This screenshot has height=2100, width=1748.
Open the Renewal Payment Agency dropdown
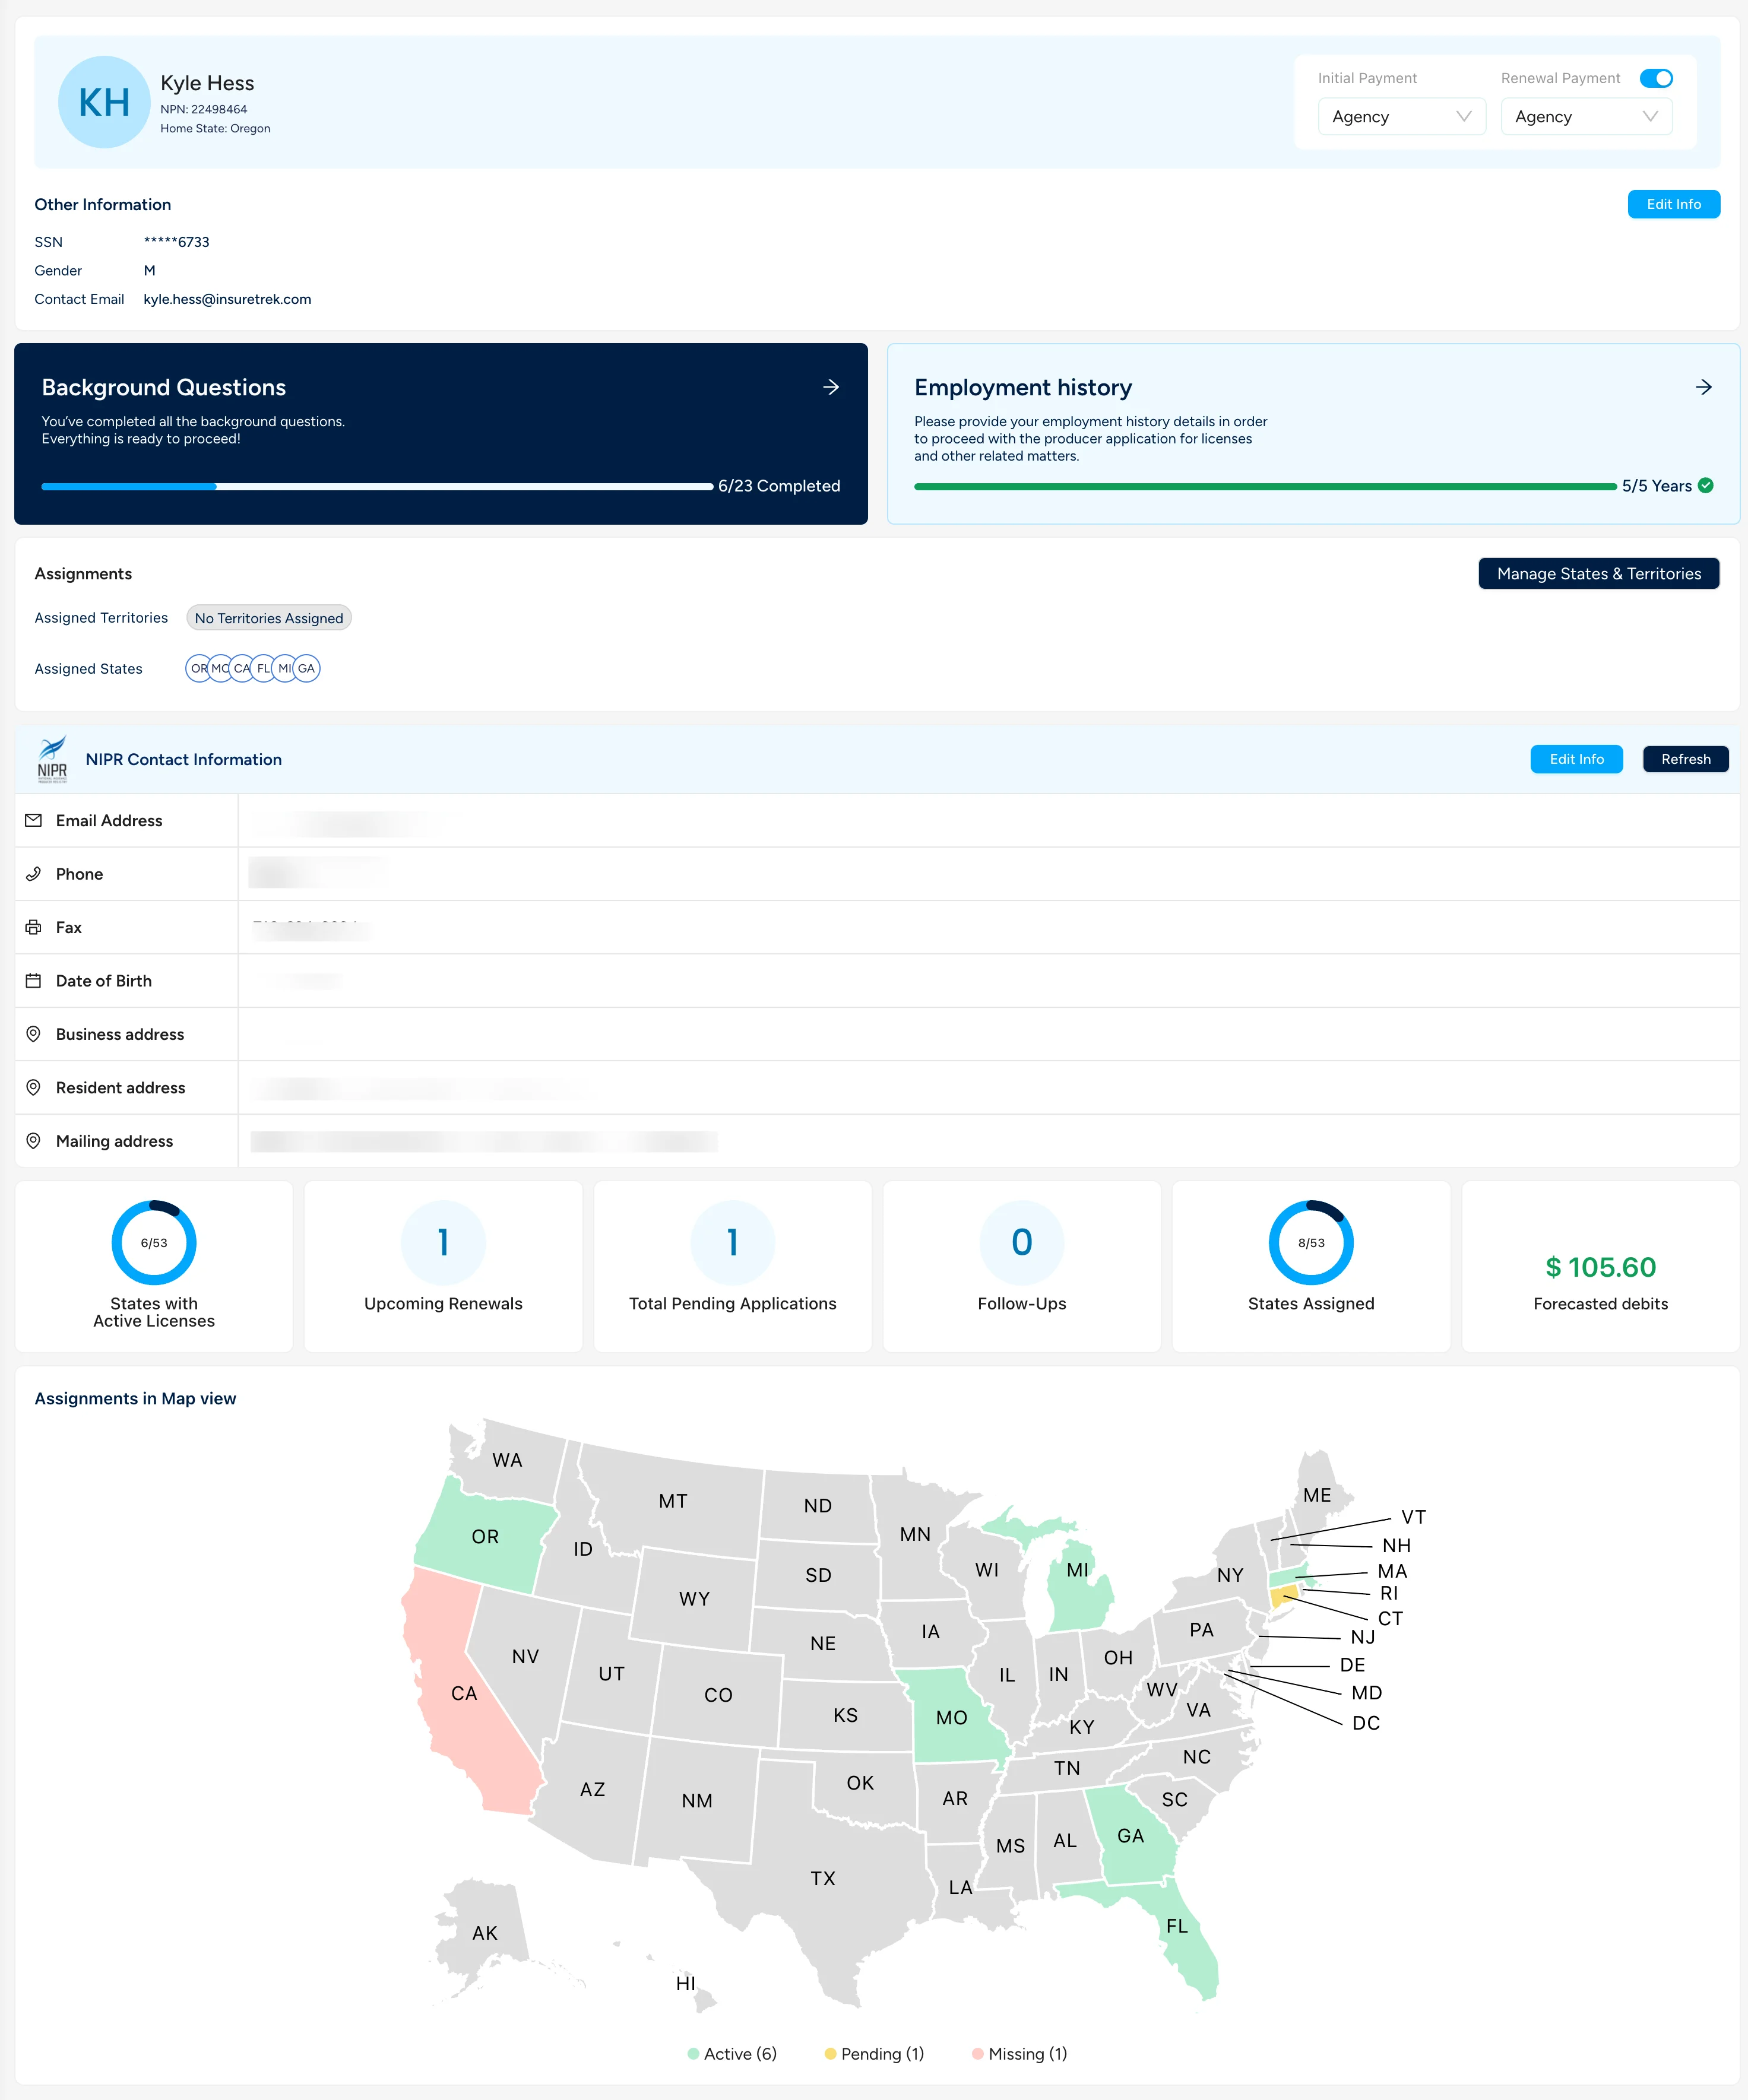[x=1586, y=116]
